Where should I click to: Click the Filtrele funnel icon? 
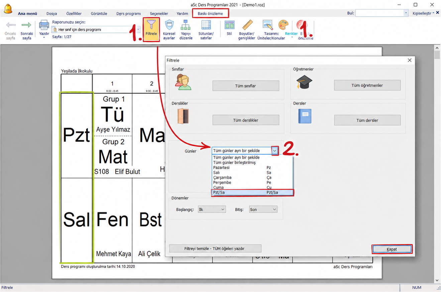(151, 25)
